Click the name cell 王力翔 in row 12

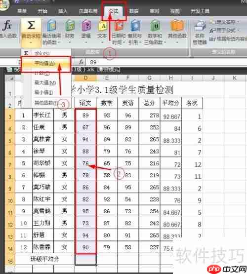[43, 223]
